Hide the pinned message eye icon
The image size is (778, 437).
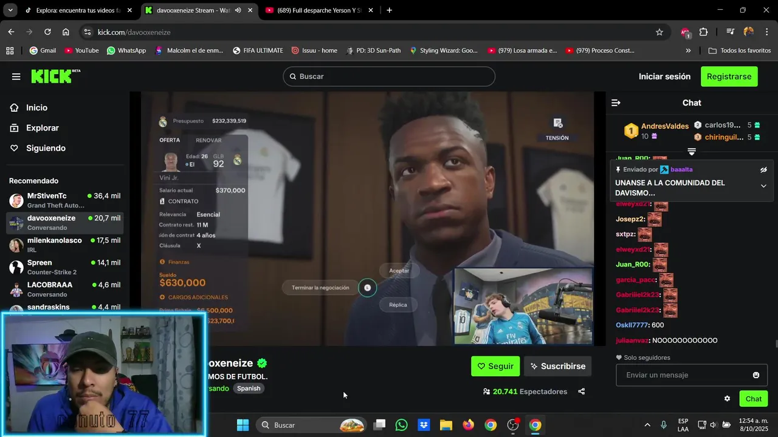(x=763, y=170)
